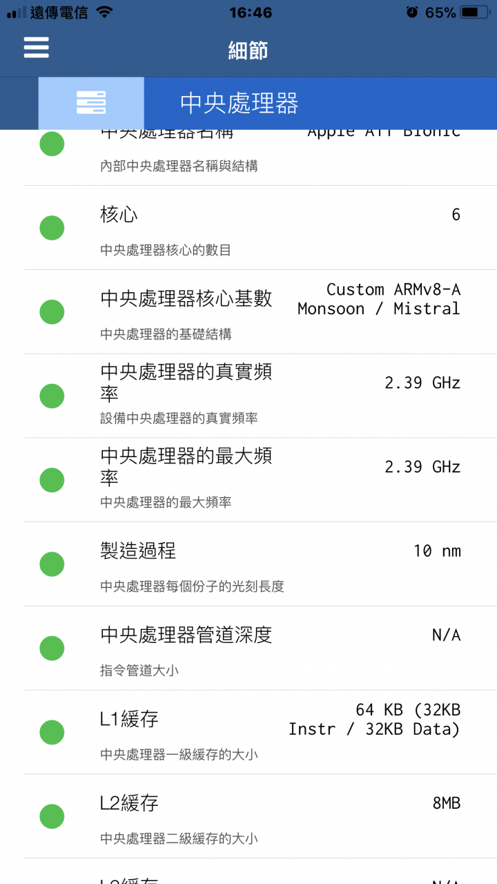
Task: Select the 中央處理器 tab header
Action: pos(240,103)
